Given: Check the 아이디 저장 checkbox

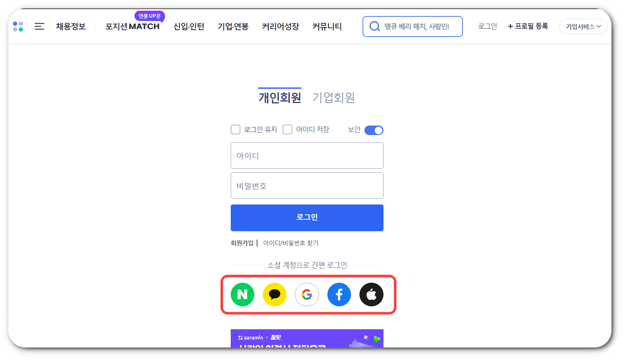Looking at the screenshot, I should tap(287, 130).
